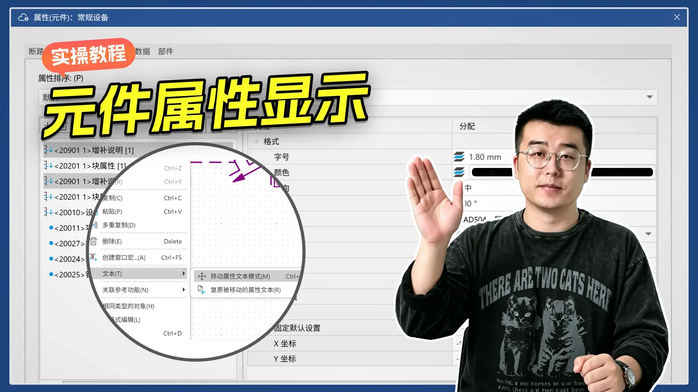
Task: Click the 字号 value 1.80 mm
Action: tap(485, 157)
